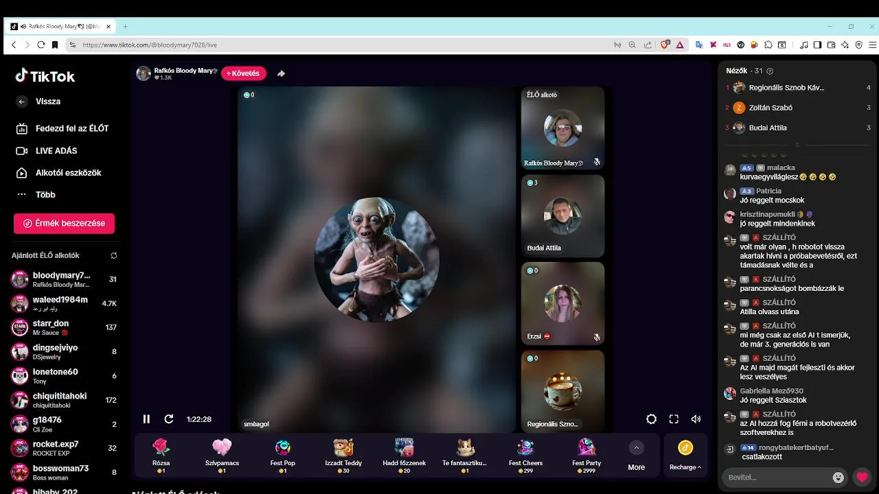This screenshot has width=879, height=494.
Task: Expand the Recharge coins menu
Action: (685, 456)
